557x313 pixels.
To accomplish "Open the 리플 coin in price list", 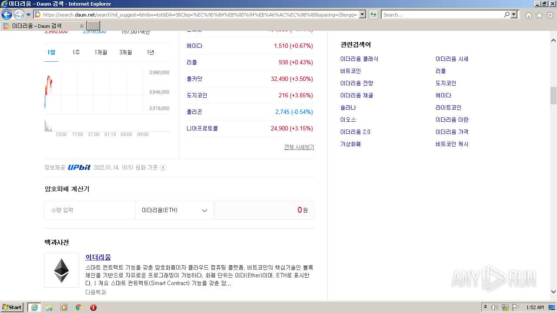I will pos(192,63).
